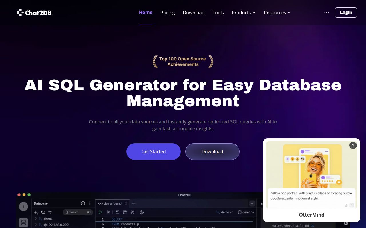This screenshot has height=228, width=366.
Task: Click the OtterMind ad image
Action: point(312,175)
